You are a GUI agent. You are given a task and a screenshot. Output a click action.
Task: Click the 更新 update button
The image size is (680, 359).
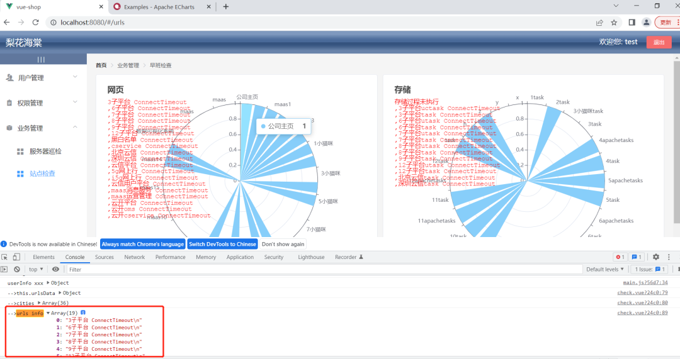(667, 23)
